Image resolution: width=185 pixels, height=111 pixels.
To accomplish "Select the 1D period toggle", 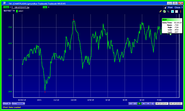I will (x=130, y=104).
